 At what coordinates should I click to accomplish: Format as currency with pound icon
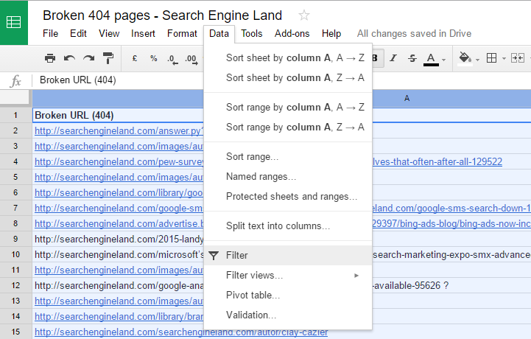tap(135, 58)
